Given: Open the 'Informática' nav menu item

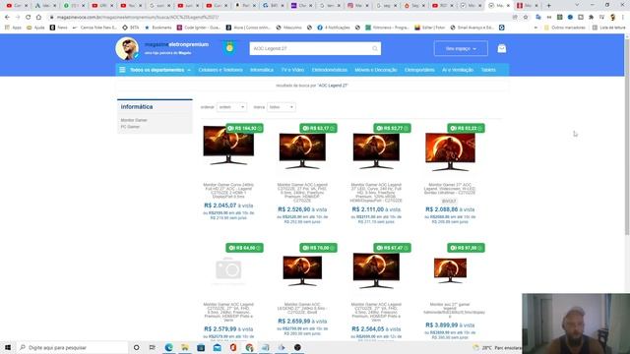Looking at the screenshot, I should pyautogui.click(x=262, y=70).
